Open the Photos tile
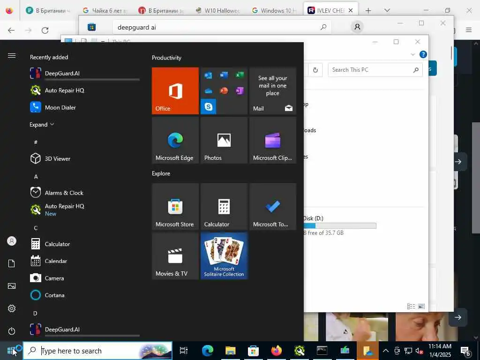This screenshot has height=360, width=480. tap(224, 140)
